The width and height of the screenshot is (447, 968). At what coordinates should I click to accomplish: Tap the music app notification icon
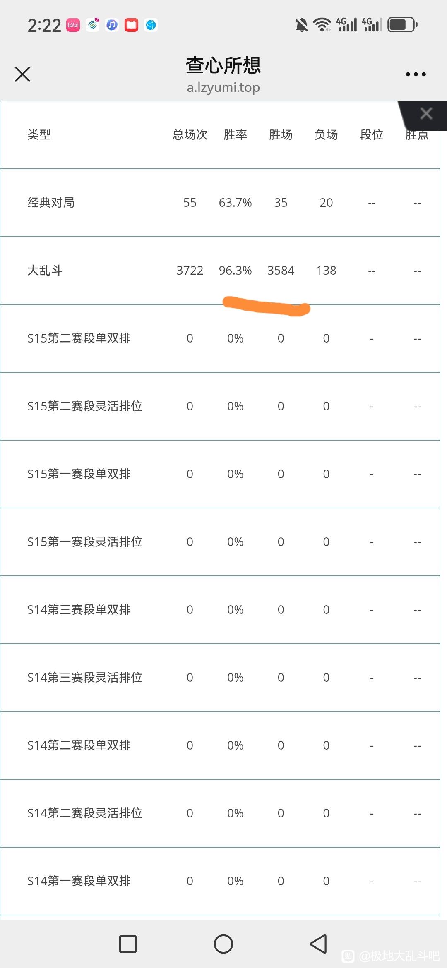pos(112,25)
